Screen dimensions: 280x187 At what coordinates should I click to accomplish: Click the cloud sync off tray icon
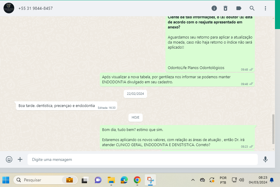(x=202, y=180)
